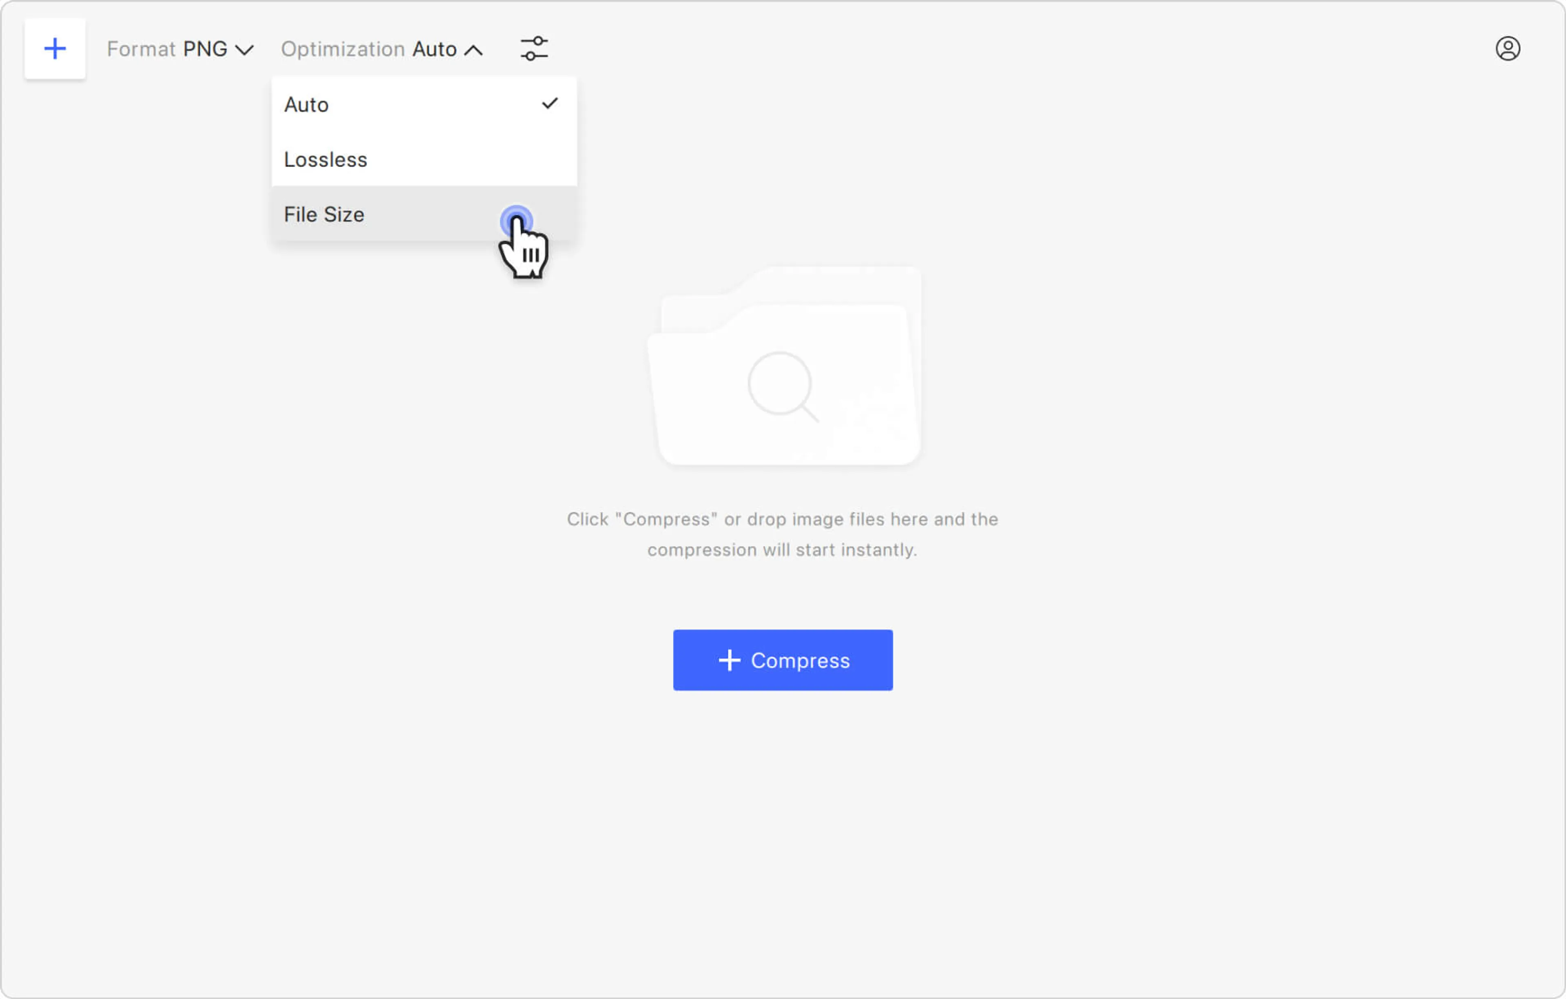Click the plus icon inside Compress button
The height and width of the screenshot is (999, 1566).
pyautogui.click(x=729, y=660)
